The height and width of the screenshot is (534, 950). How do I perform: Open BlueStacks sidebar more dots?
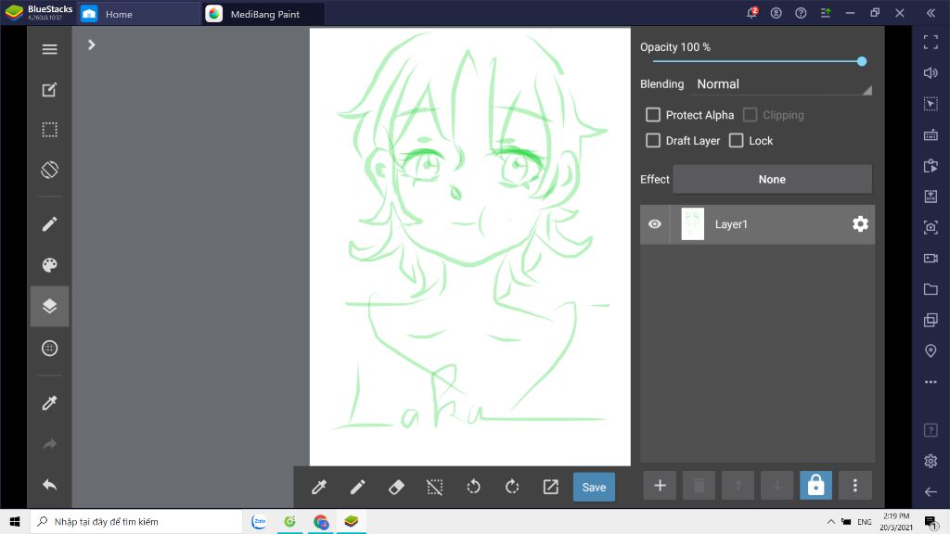(x=931, y=382)
